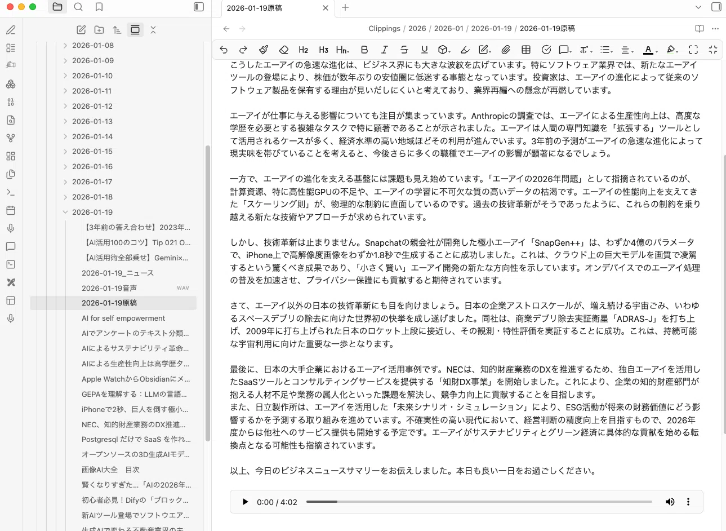Switch to the search sidebar tab
The image size is (726, 531).
click(78, 7)
